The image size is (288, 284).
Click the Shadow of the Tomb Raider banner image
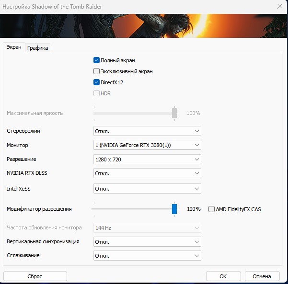tap(144, 25)
